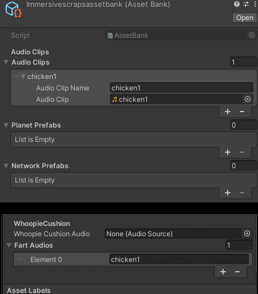Image resolution: width=258 pixels, height=294 pixels.
Task: Click the Asset Bank ScriptableObject icon
Action: (x=13, y=9)
